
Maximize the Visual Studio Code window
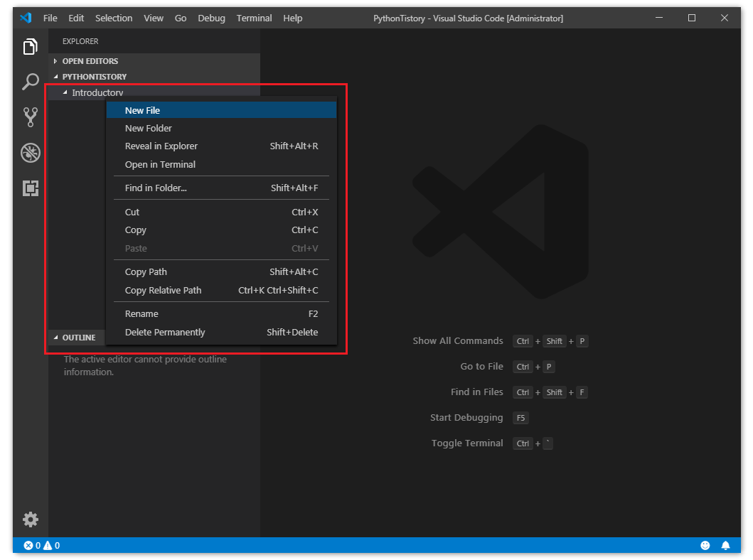692,18
